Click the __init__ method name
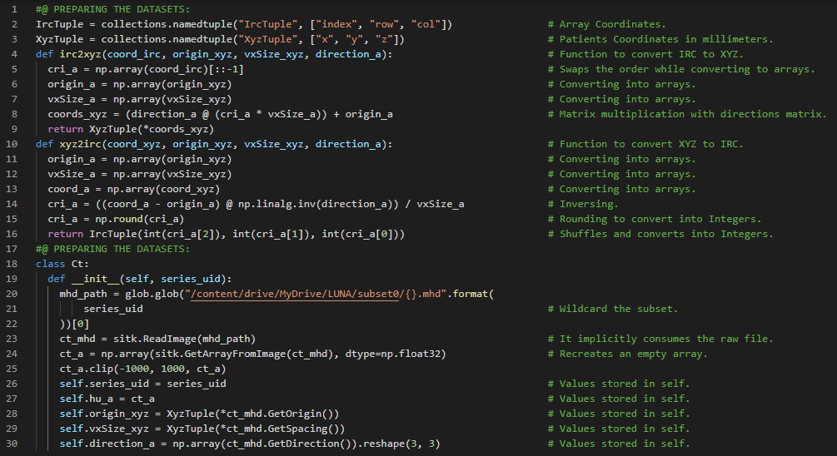837x456 pixels. (94, 279)
